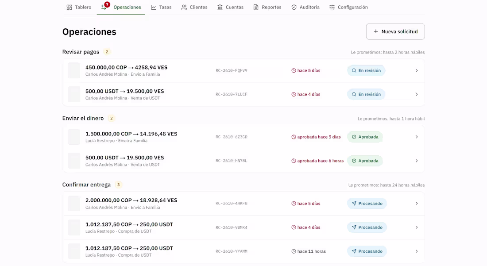
Task: Click the red notification badge on Operaciones
Action: [x=107, y=4]
